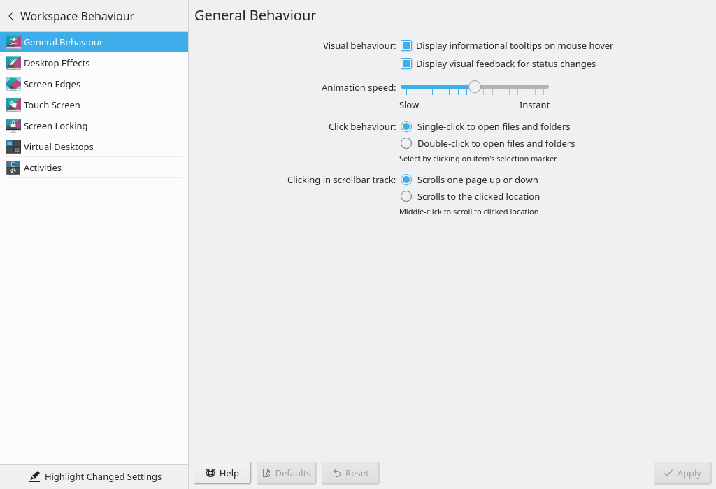Click Highlight Changed Settings button
This screenshot has width=716, height=489.
(94, 476)
